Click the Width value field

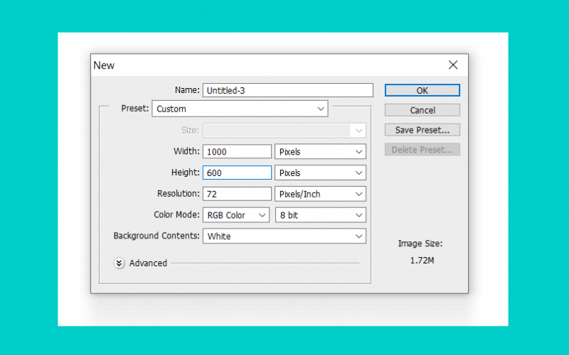point(237,151)
